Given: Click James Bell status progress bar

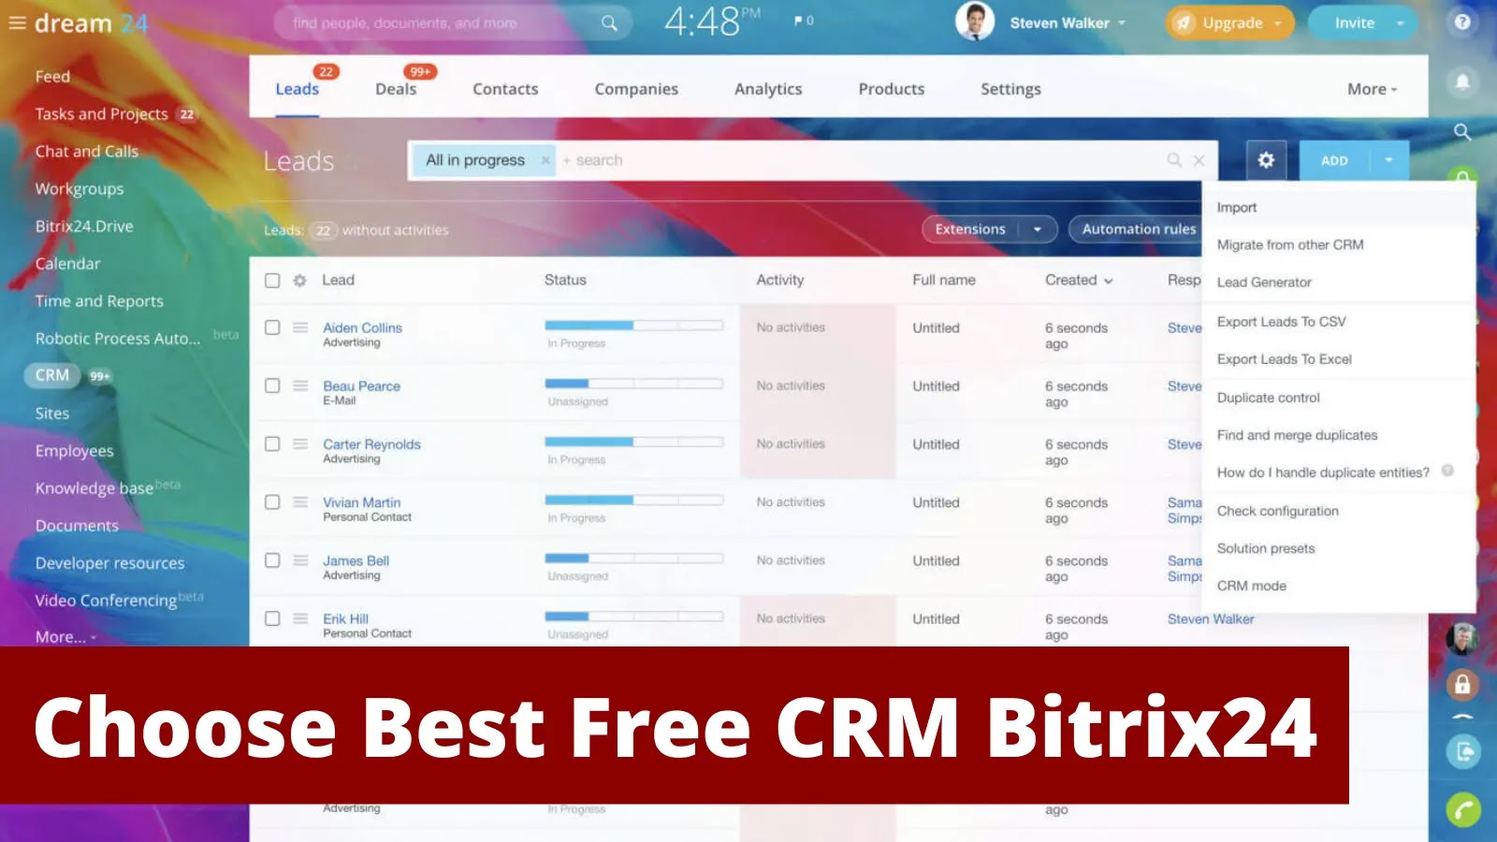Looking at the screenshot, I should [633, 559].
